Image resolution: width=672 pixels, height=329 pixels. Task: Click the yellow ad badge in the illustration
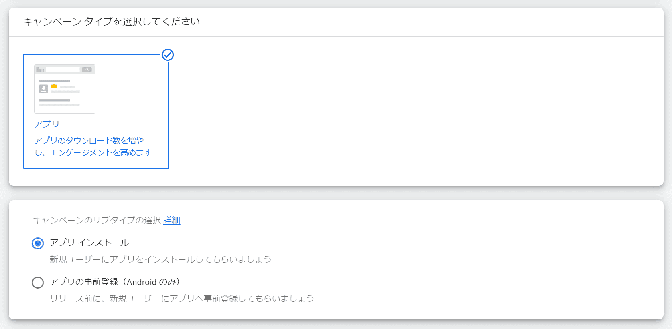click(54, 86)
